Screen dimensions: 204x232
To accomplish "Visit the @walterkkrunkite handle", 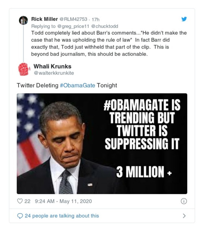I will [x=54, y=73].
